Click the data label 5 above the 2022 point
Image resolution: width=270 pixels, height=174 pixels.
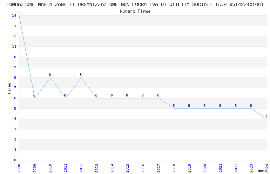236,106
